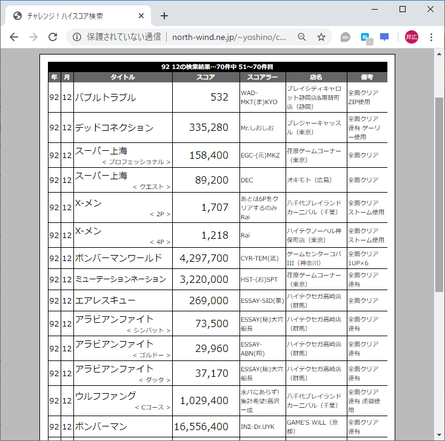Open a new browser tab
Viewport: 445px width, 441px height.
[164, 16]
